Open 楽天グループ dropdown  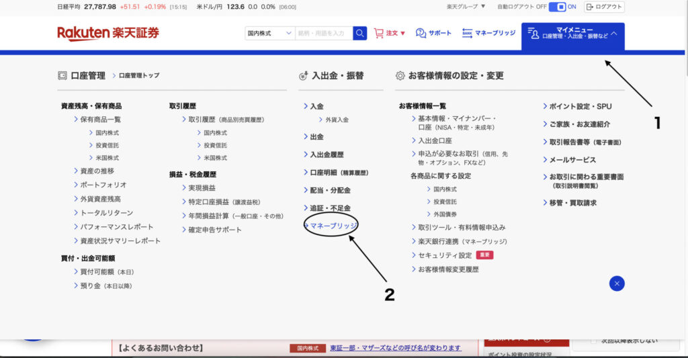coord(466,7)
